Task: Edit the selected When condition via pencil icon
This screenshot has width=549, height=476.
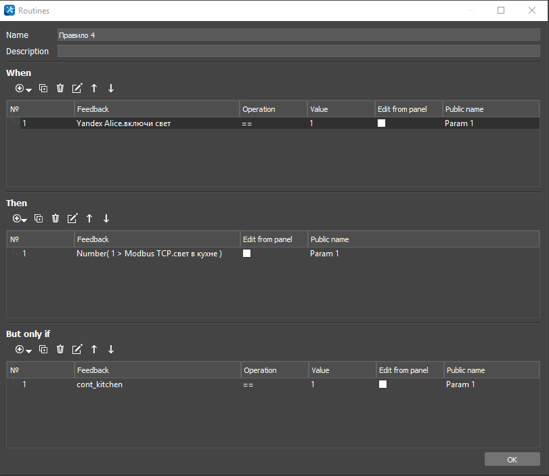Action: point(77,88)
